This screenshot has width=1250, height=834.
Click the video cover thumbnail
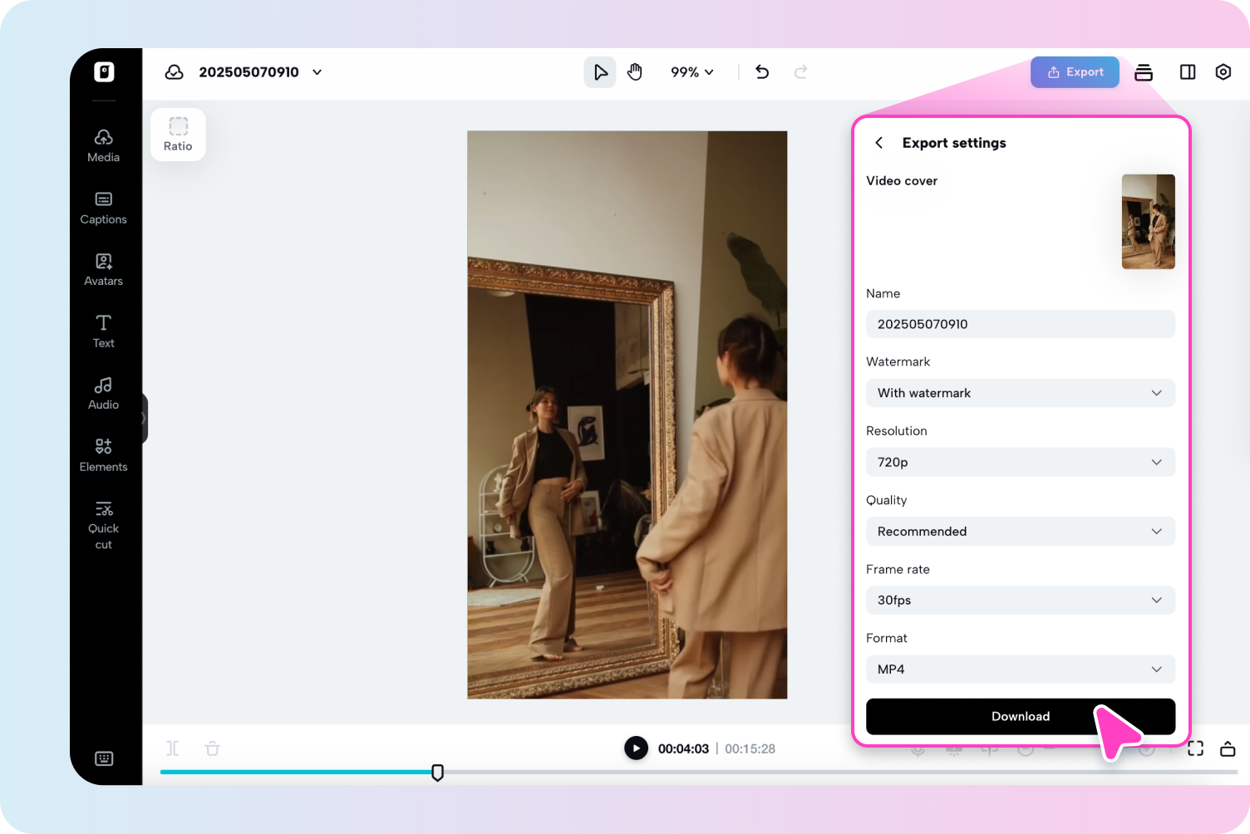(x=1148, y=222)
